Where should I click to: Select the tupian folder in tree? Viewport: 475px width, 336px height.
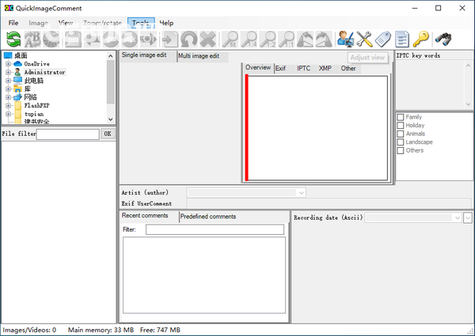pyautogui.click(x=34, y=114)
